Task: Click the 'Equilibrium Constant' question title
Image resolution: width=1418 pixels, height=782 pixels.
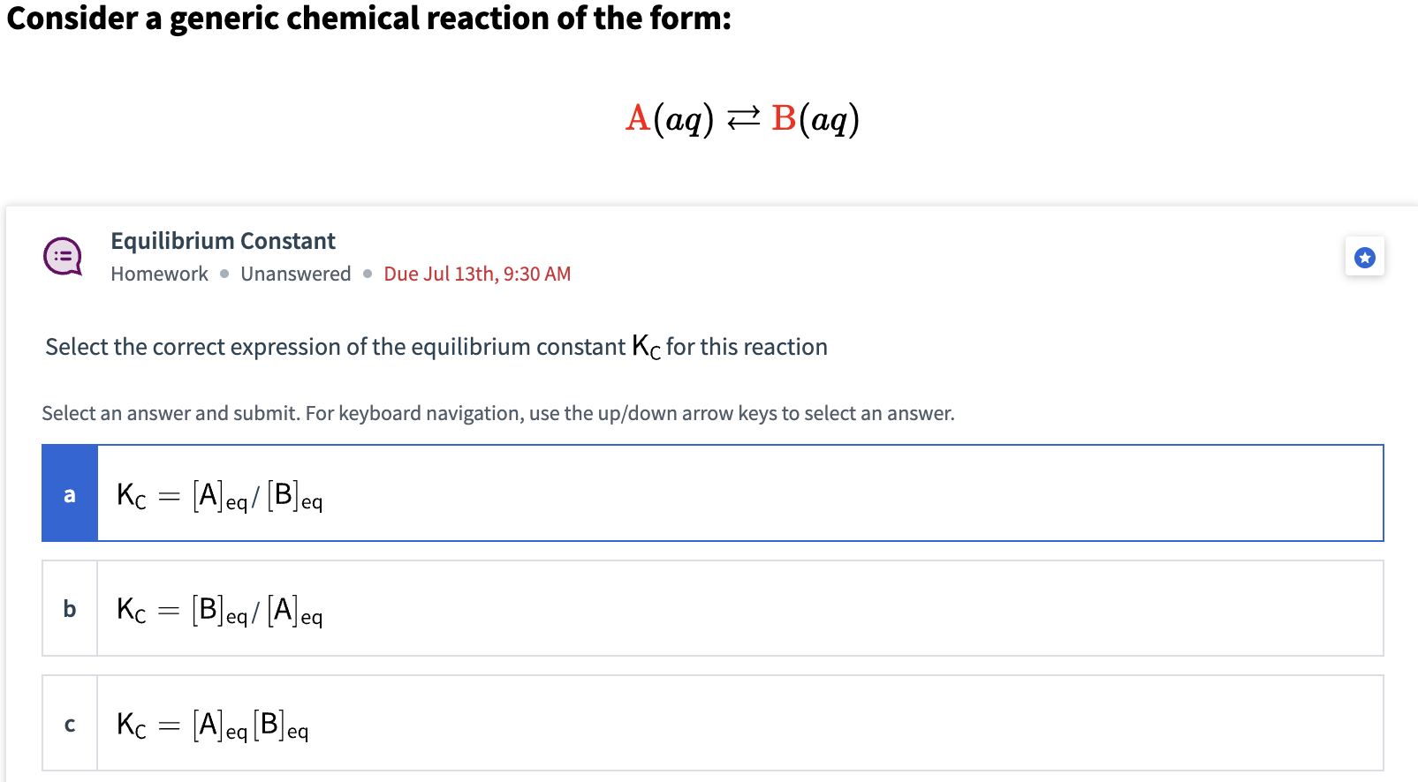Action: 223,240
